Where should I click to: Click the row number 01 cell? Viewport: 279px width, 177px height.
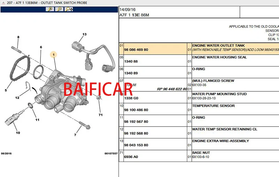coord(121,49)
